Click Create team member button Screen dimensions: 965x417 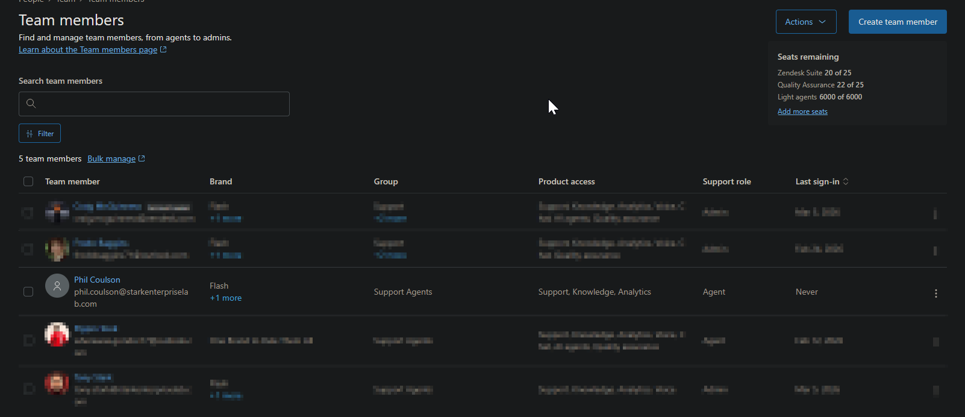click(898, 22)
